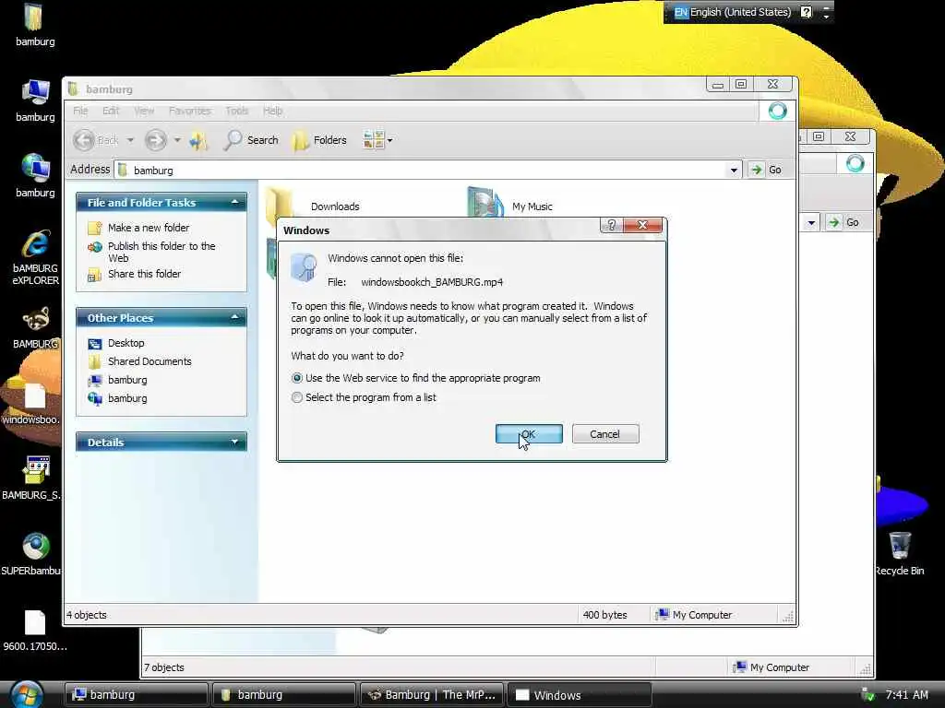Screen dimensions: 945x708
Task: Click OK in the Windows dialog
Action: 529,434
